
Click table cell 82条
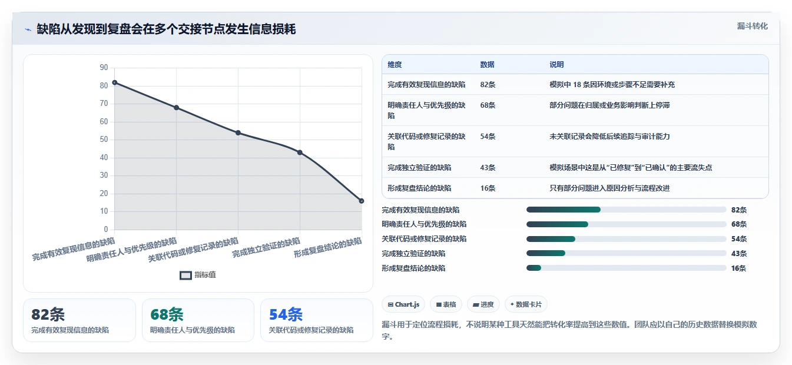coord(488,85)
